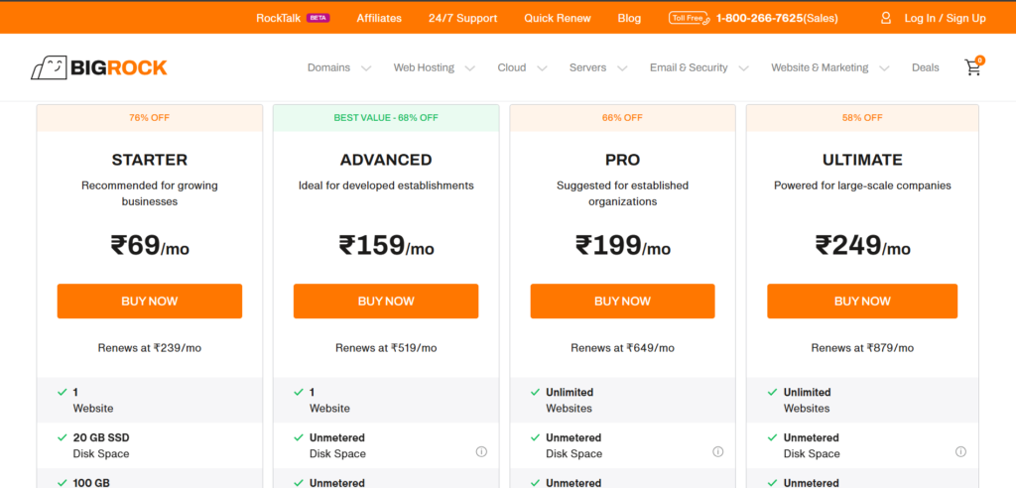Click the BETA badge beside RockTalk
Image resolution: width=1016 pixels, height=488 pixels.
tap(317, 18)
